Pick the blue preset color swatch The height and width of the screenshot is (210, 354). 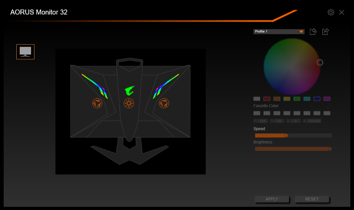coord(317,99)
